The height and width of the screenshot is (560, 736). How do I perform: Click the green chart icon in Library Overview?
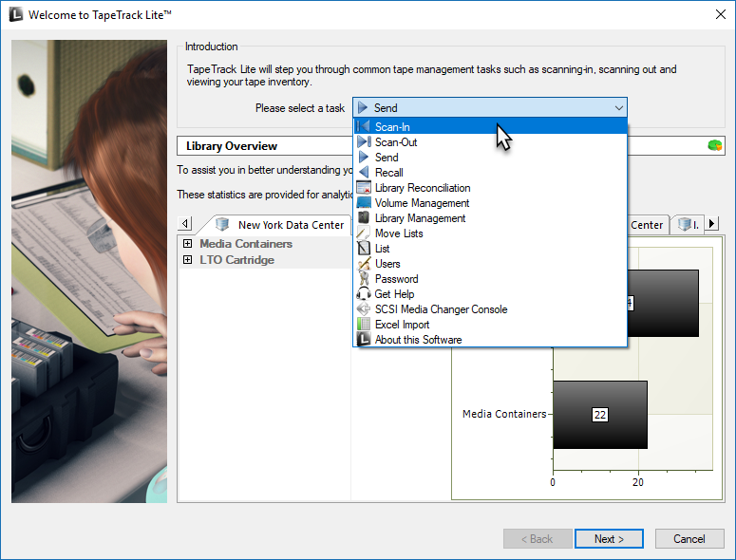tap(715, 146)
